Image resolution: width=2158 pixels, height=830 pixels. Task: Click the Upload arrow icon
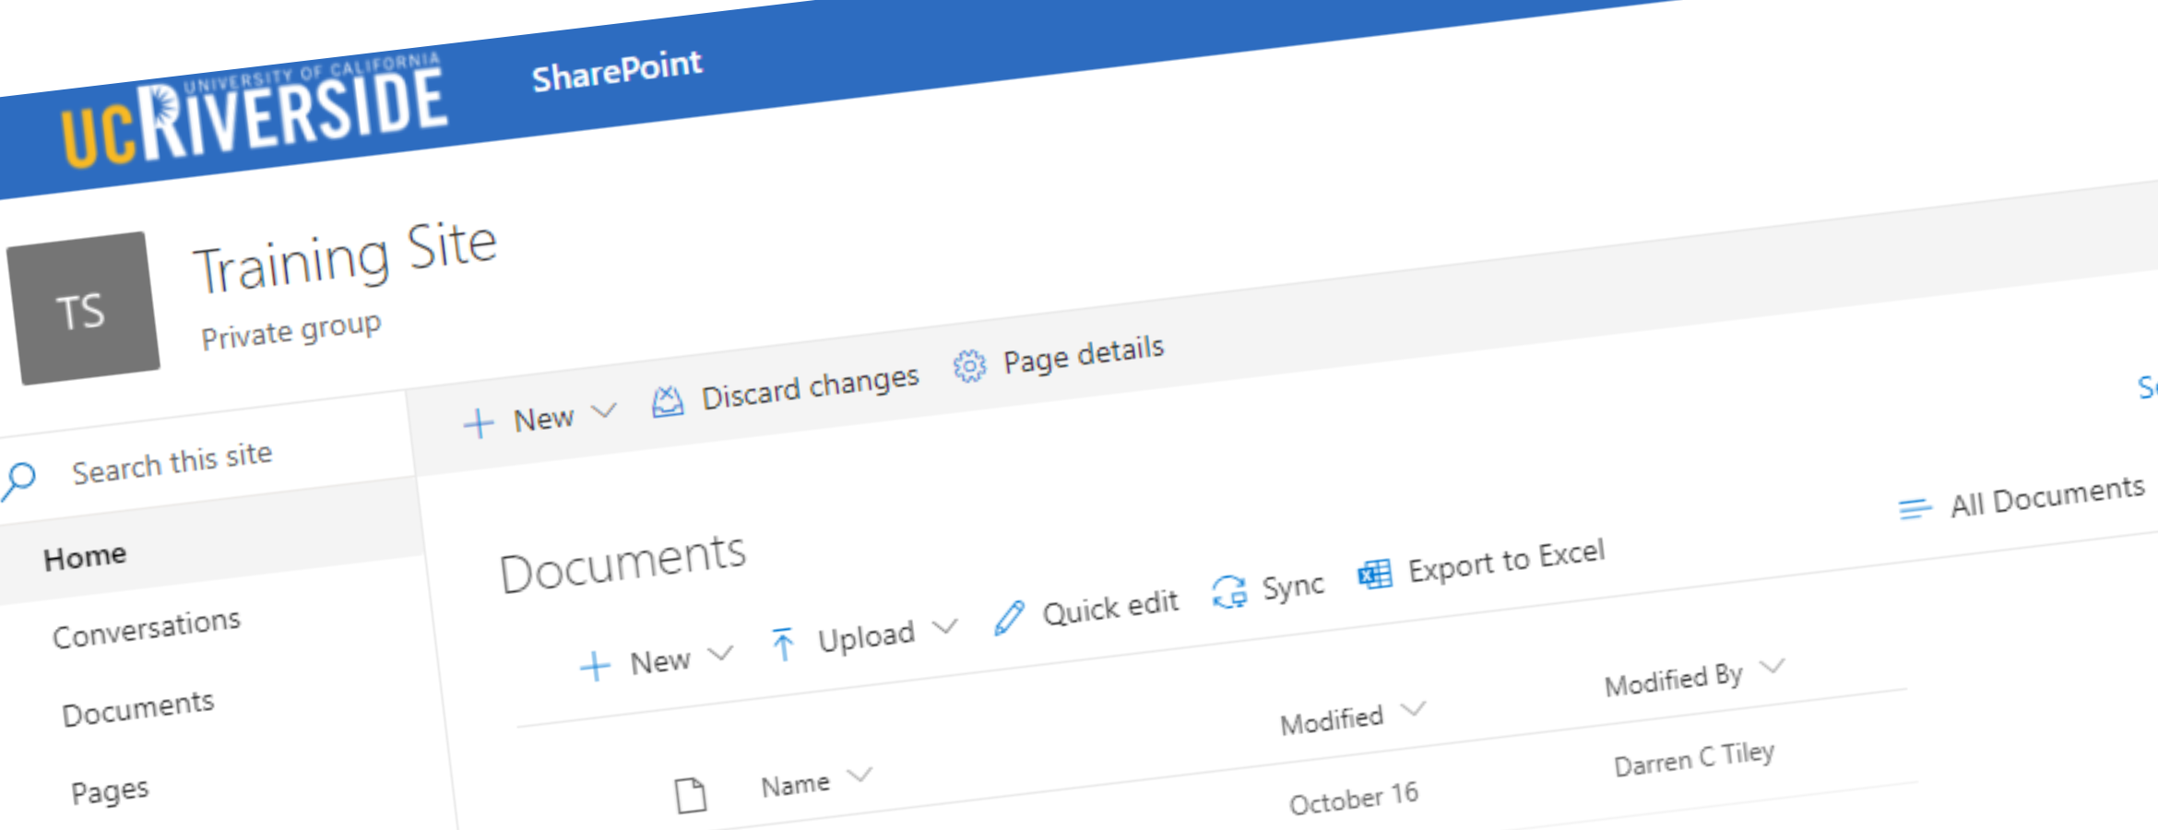click(x=783, y=644)
